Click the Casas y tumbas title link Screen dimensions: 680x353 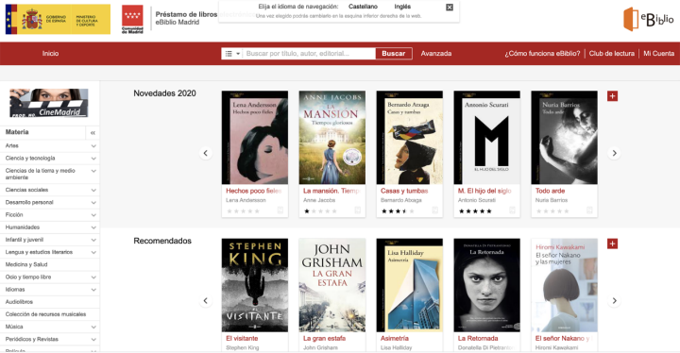(404, 191)
